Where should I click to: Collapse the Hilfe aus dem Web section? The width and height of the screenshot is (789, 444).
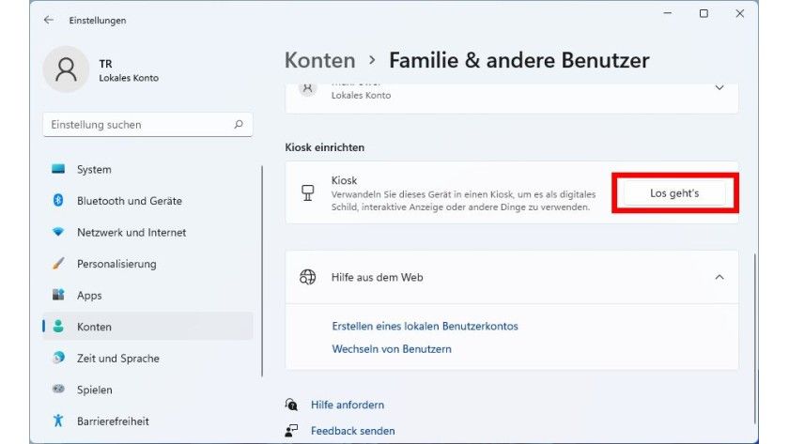719,277
